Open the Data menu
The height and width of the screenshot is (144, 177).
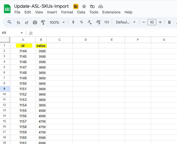81,12
